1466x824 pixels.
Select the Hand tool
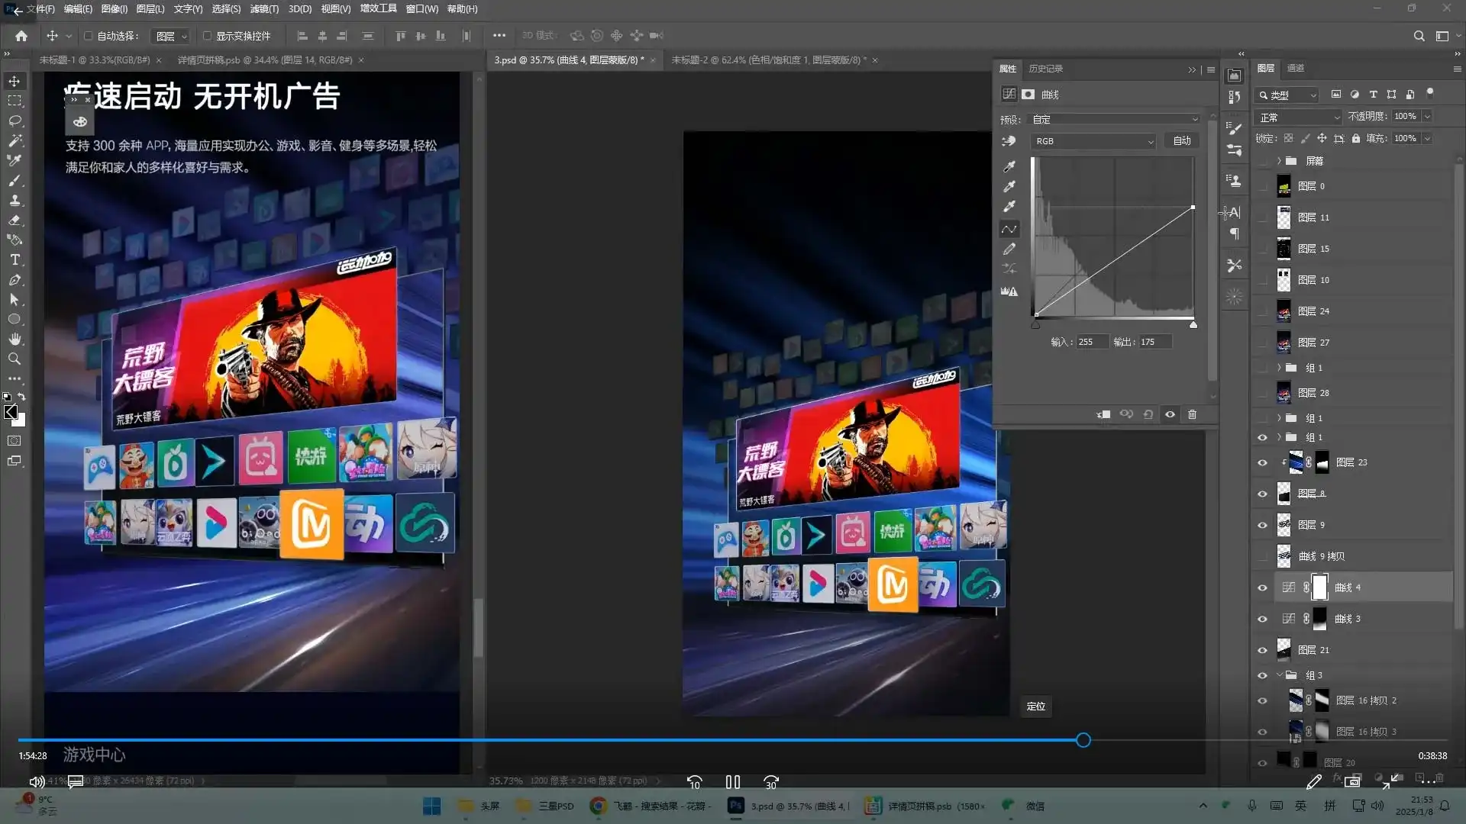[15, 339]
